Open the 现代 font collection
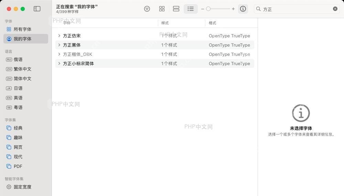 [x=26, y=157]
